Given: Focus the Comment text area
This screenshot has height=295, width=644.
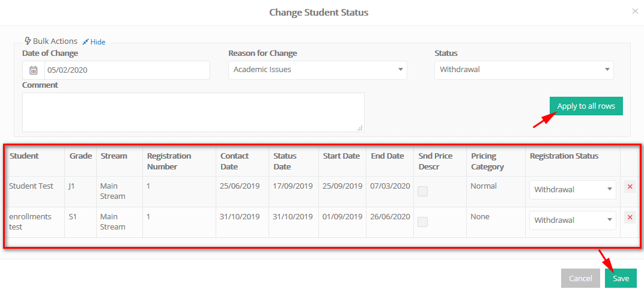Looking at the screenshot, I should coord(193,112).
